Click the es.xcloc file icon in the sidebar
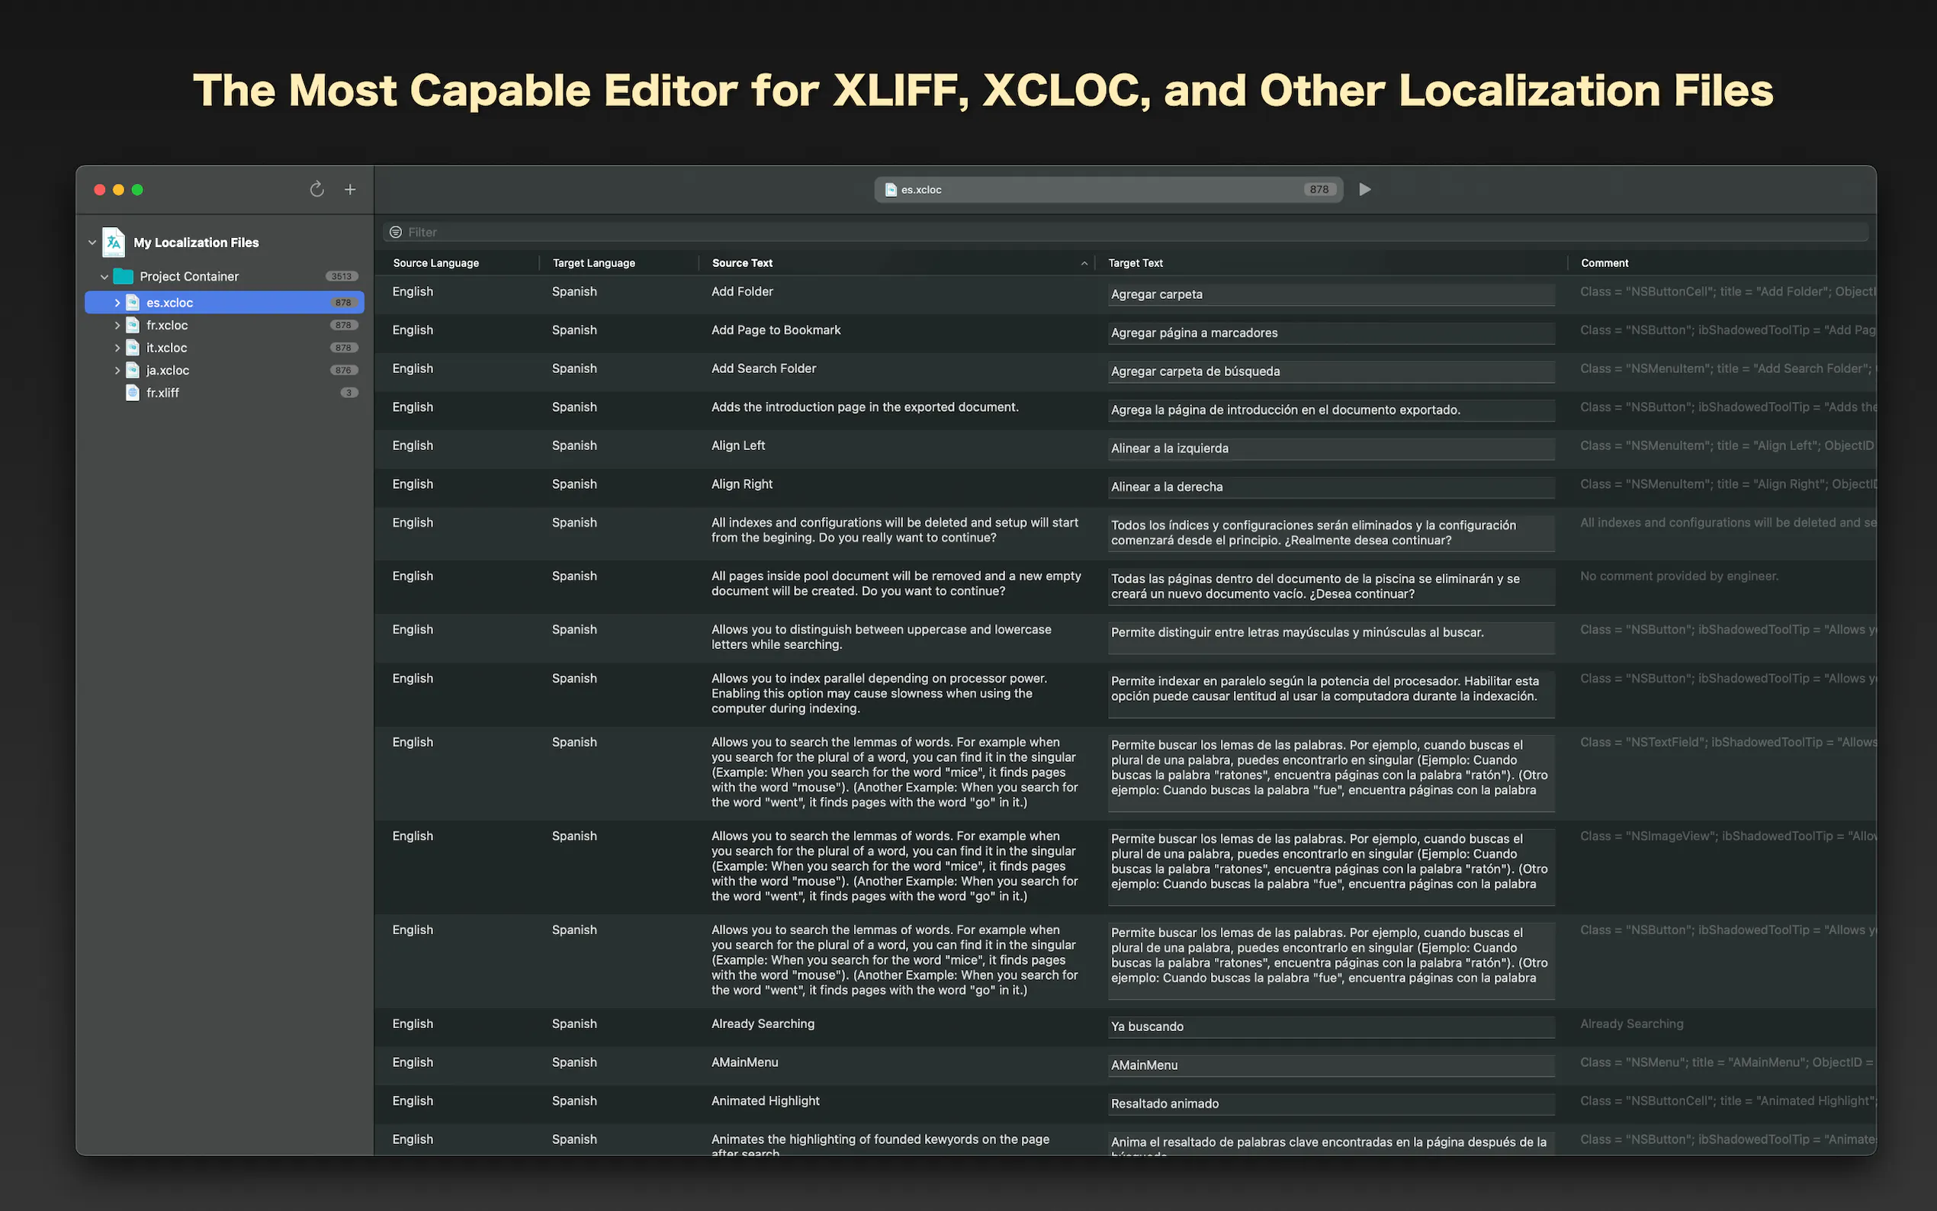This screenshot has height=1211, width=1937. pos(133,302)
